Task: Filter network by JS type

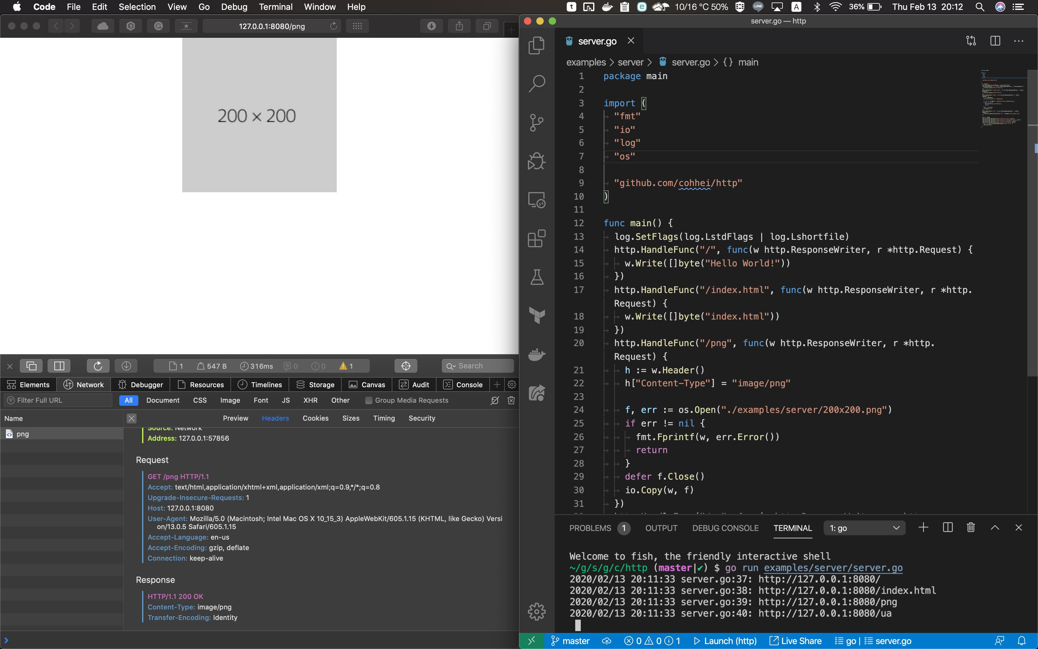Action: [286, 400]
